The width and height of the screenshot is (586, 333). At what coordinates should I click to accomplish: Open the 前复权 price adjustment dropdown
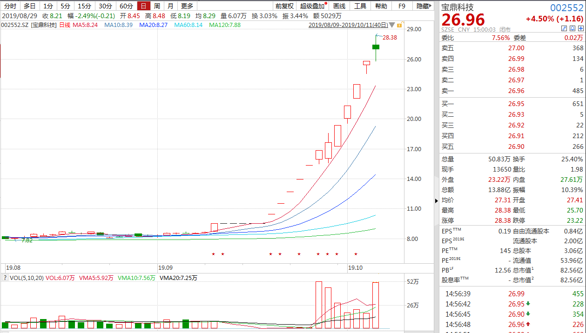pyautogui.click(x=284, y=6)
